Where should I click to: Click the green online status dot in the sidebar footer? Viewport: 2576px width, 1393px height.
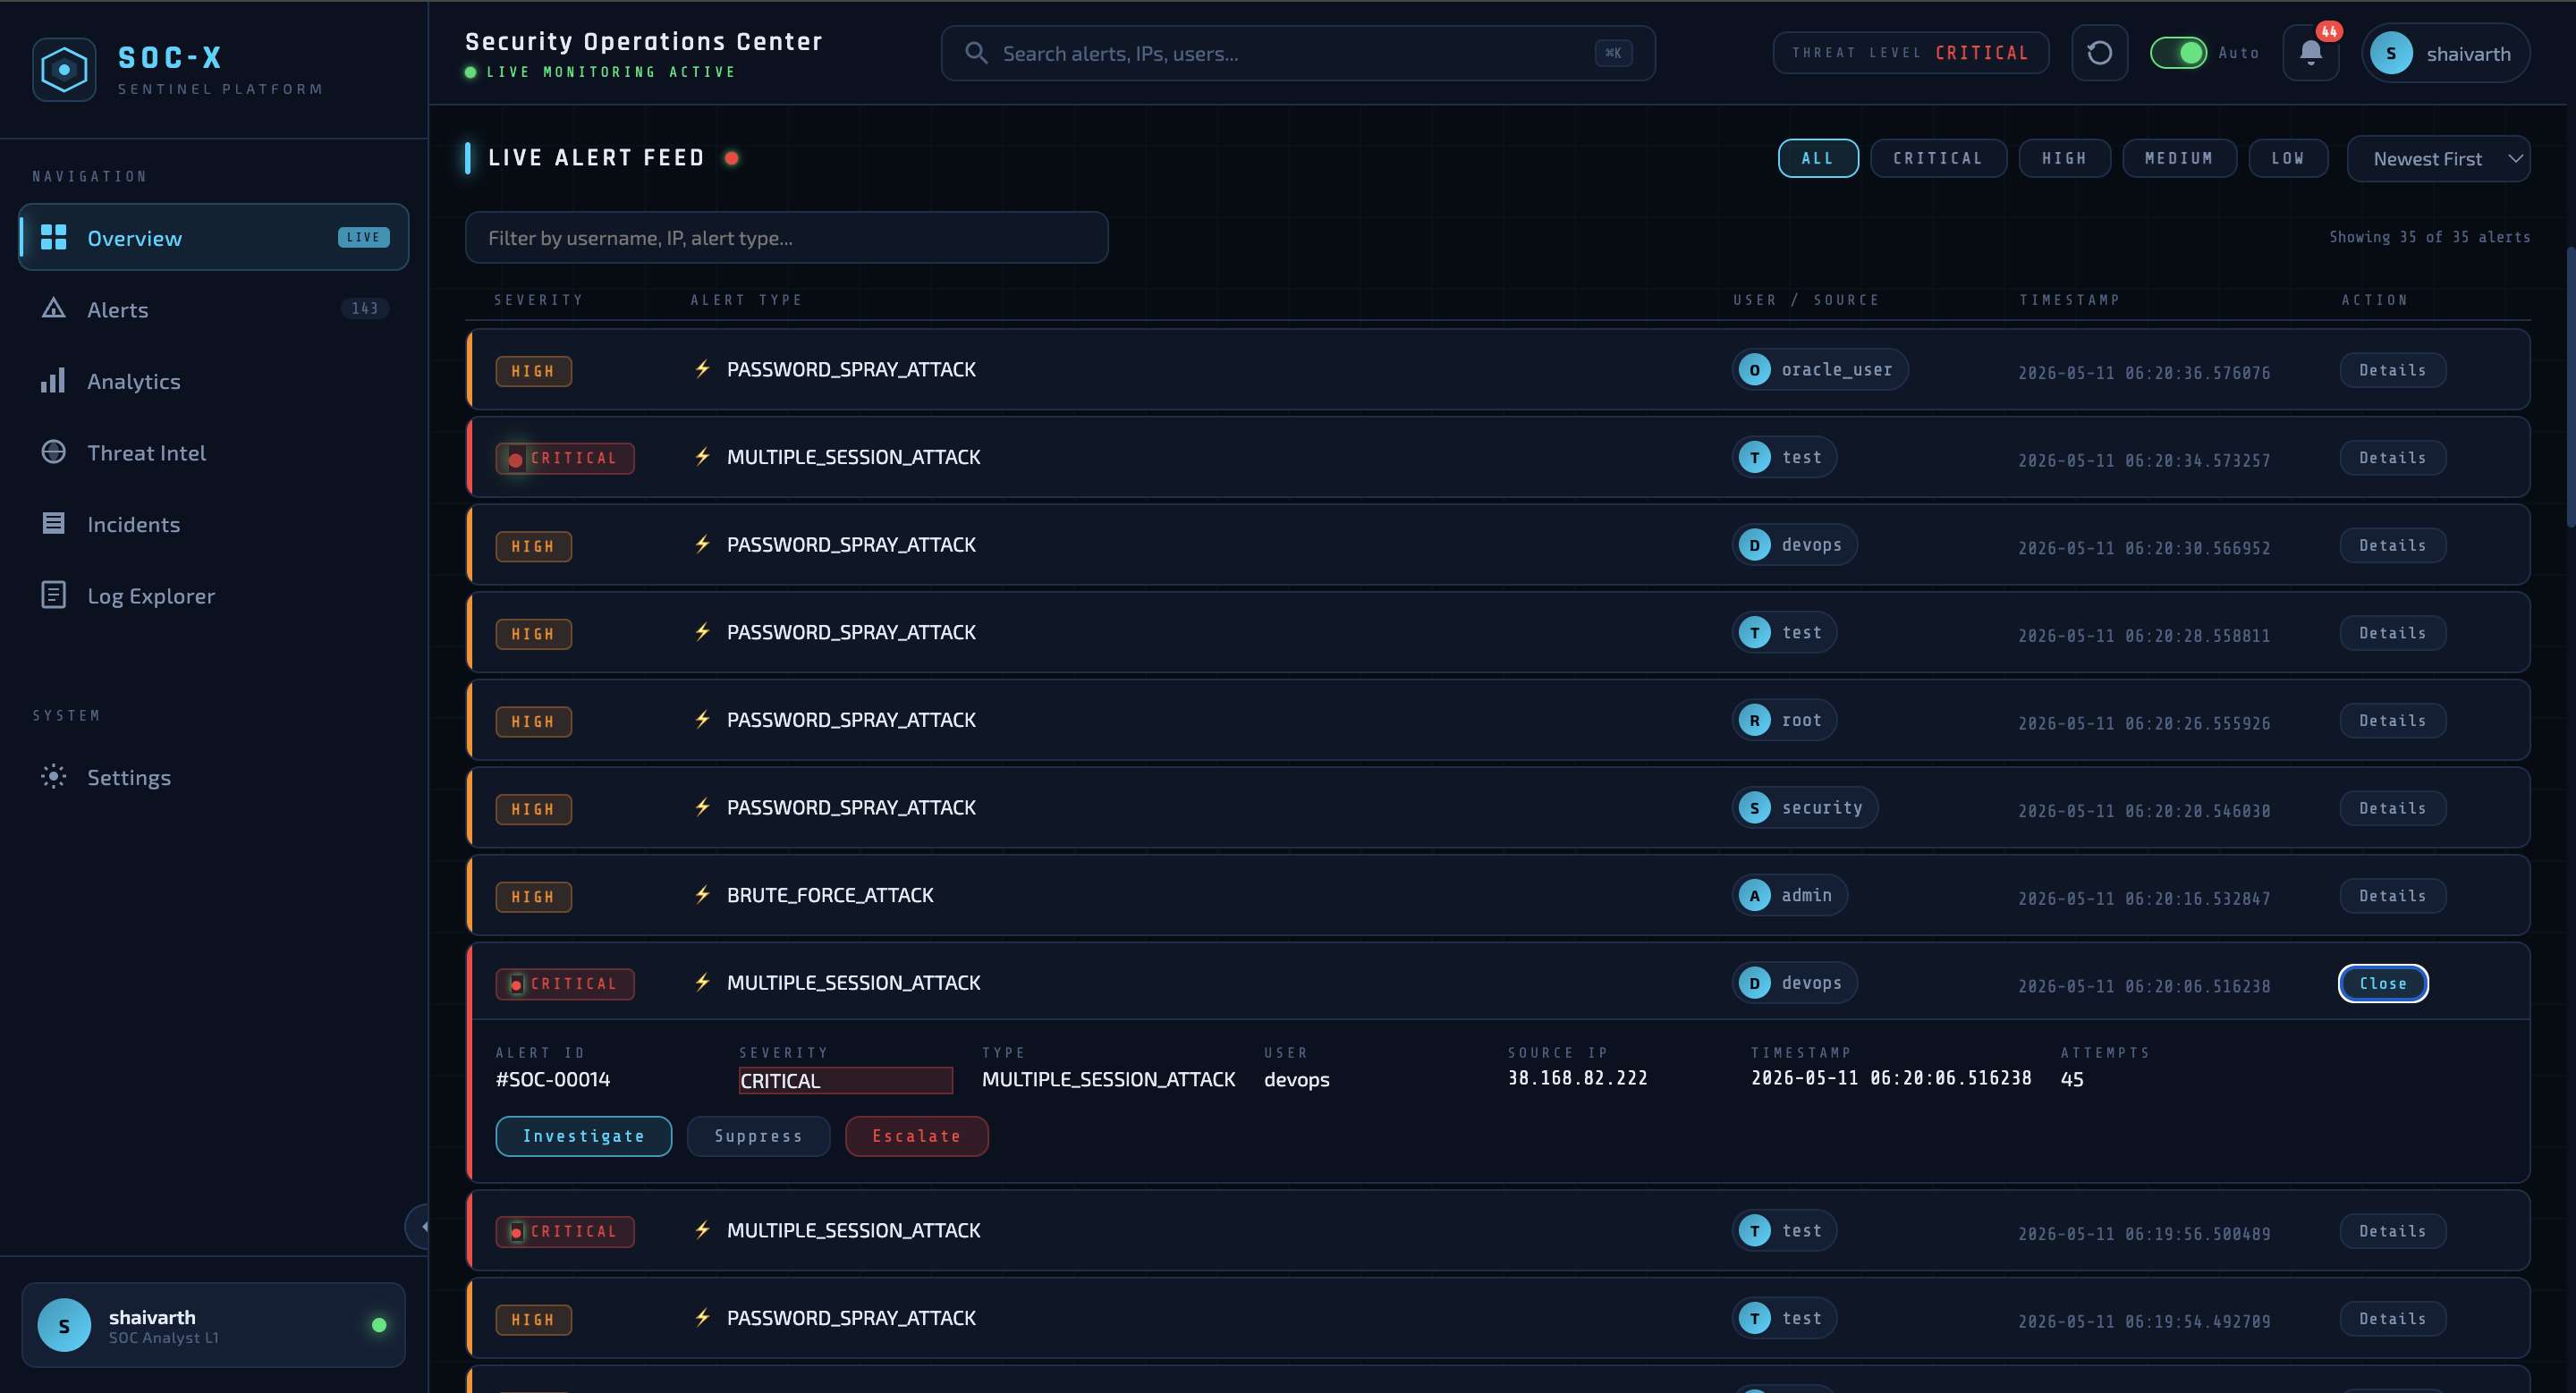[x=379, y=1325]
